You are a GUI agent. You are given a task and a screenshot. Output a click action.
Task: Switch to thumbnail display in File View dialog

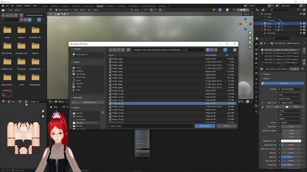[x=215, y=50]
